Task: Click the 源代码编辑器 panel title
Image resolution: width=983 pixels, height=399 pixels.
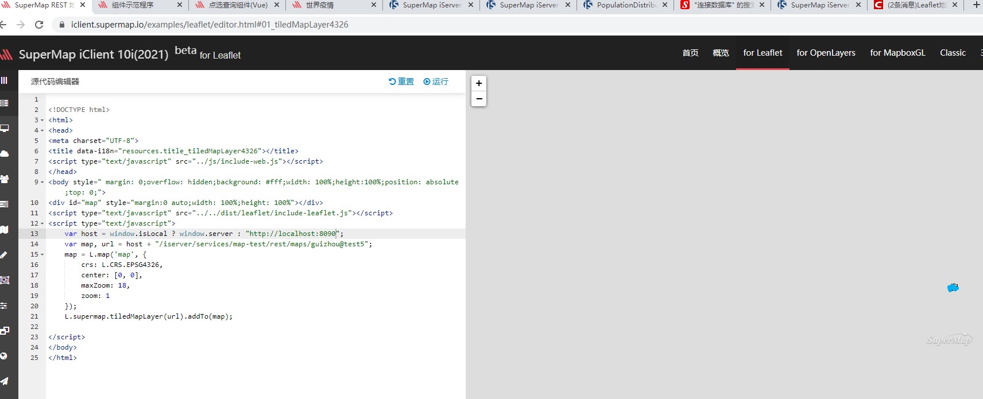Action: [x=55, y=82]
